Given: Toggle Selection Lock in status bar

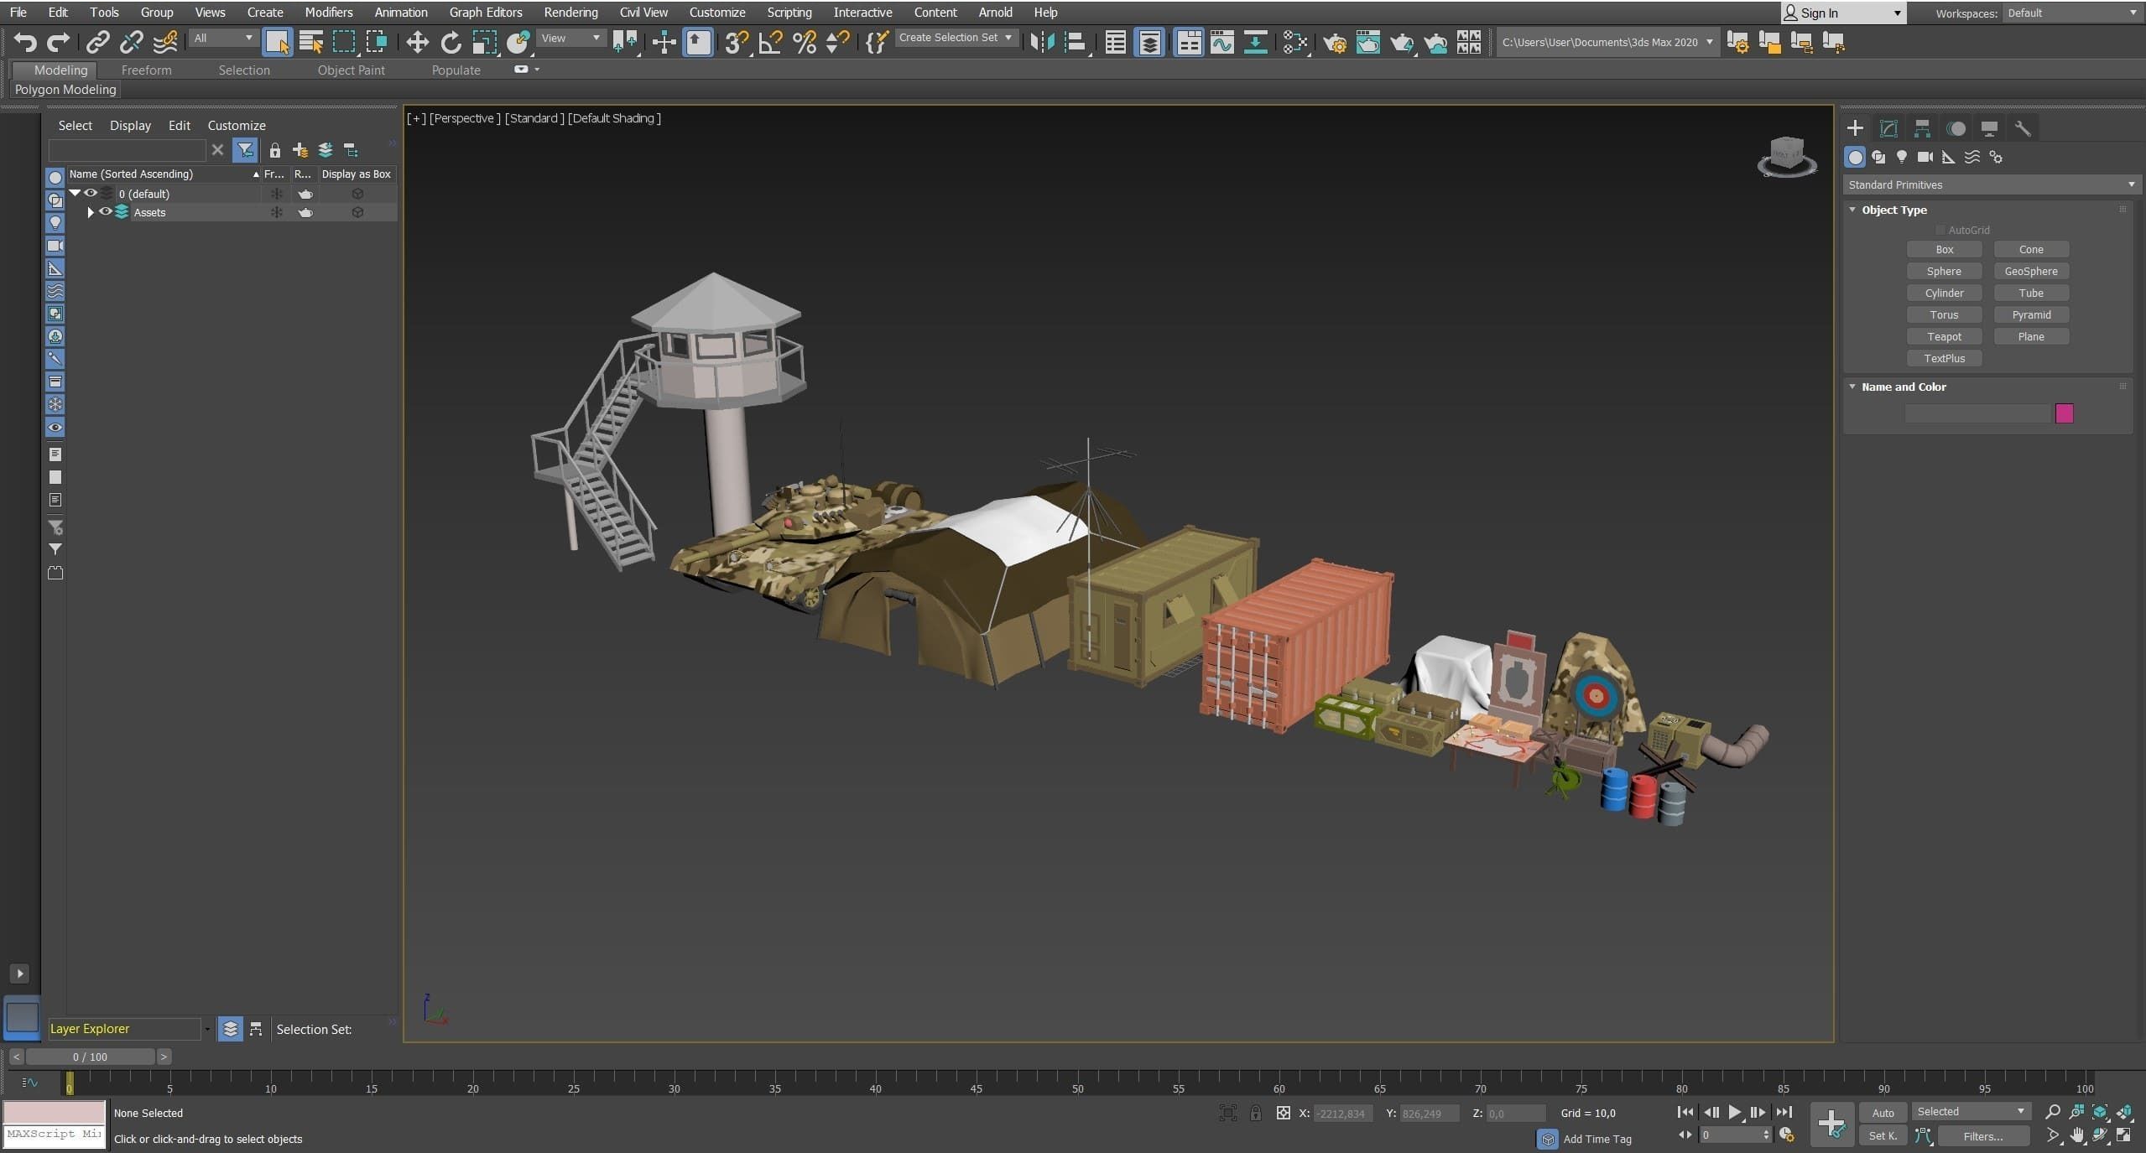Looking at the screenshot, I should point(1255,1113).
